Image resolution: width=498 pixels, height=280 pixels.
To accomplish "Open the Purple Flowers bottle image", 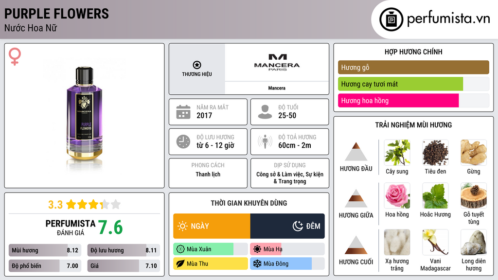I will pyautogui.click(x=84, y=116).
